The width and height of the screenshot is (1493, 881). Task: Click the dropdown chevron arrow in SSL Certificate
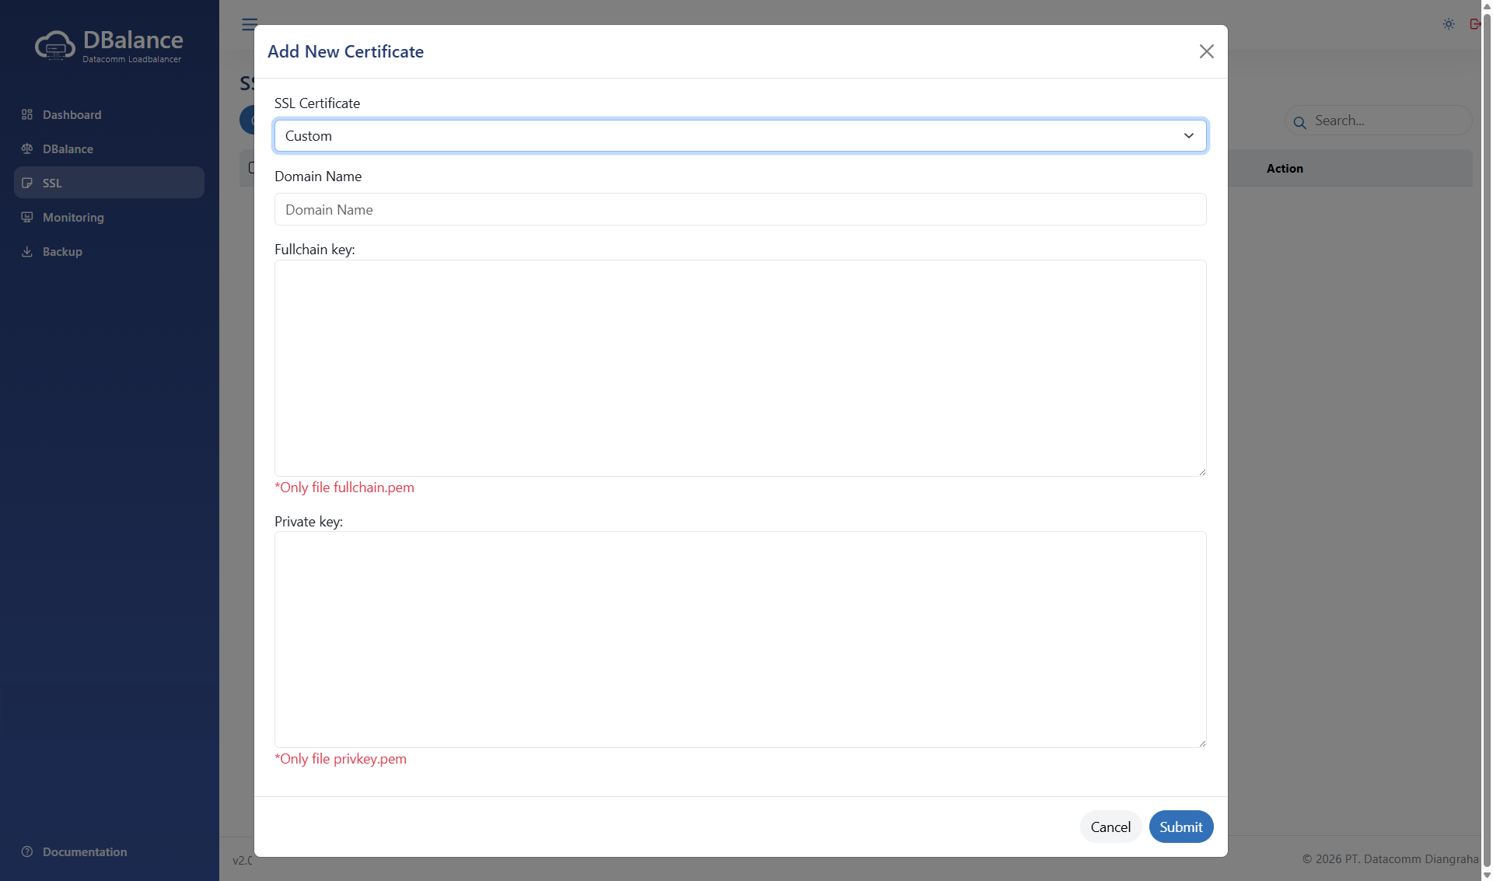(1188, 135)
